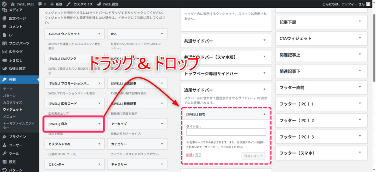Click the 新規 plus item in admin bar
Viewport: 376px width, 172px height.
coord(57,4)
